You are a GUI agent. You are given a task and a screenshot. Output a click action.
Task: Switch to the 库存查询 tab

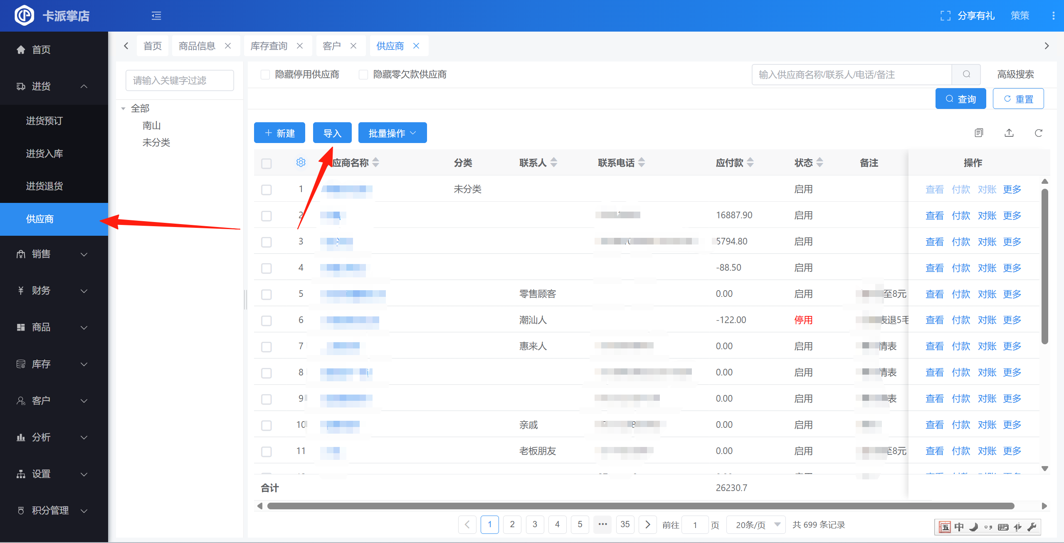tap(269, 46)
